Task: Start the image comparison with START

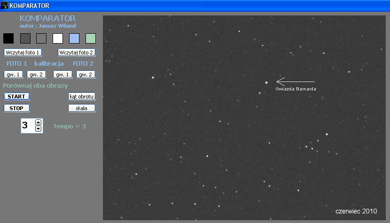Action: click(16, 97)
